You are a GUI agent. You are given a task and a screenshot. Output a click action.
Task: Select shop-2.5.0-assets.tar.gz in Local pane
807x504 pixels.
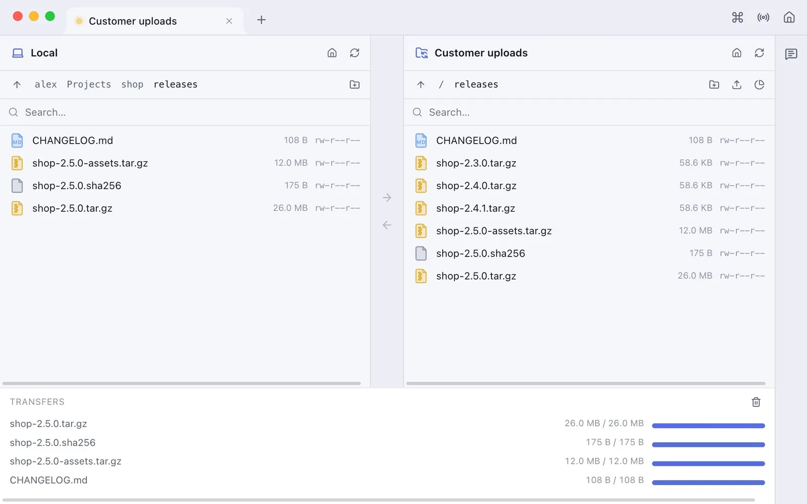[185, 163]
